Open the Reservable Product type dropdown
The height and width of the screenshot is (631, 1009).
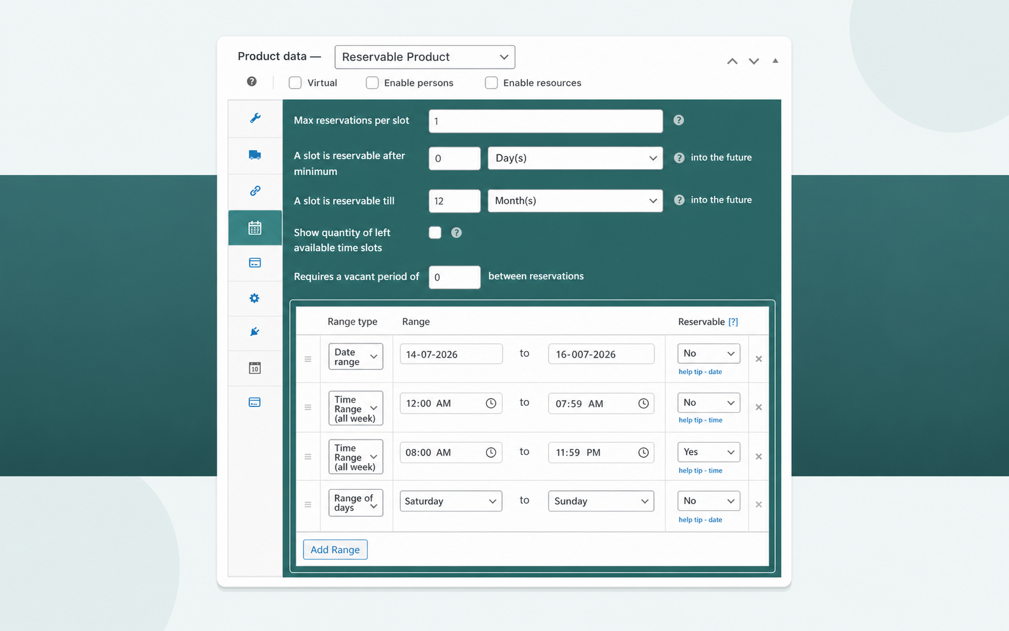pyautogui.click(x=425, y=57)
